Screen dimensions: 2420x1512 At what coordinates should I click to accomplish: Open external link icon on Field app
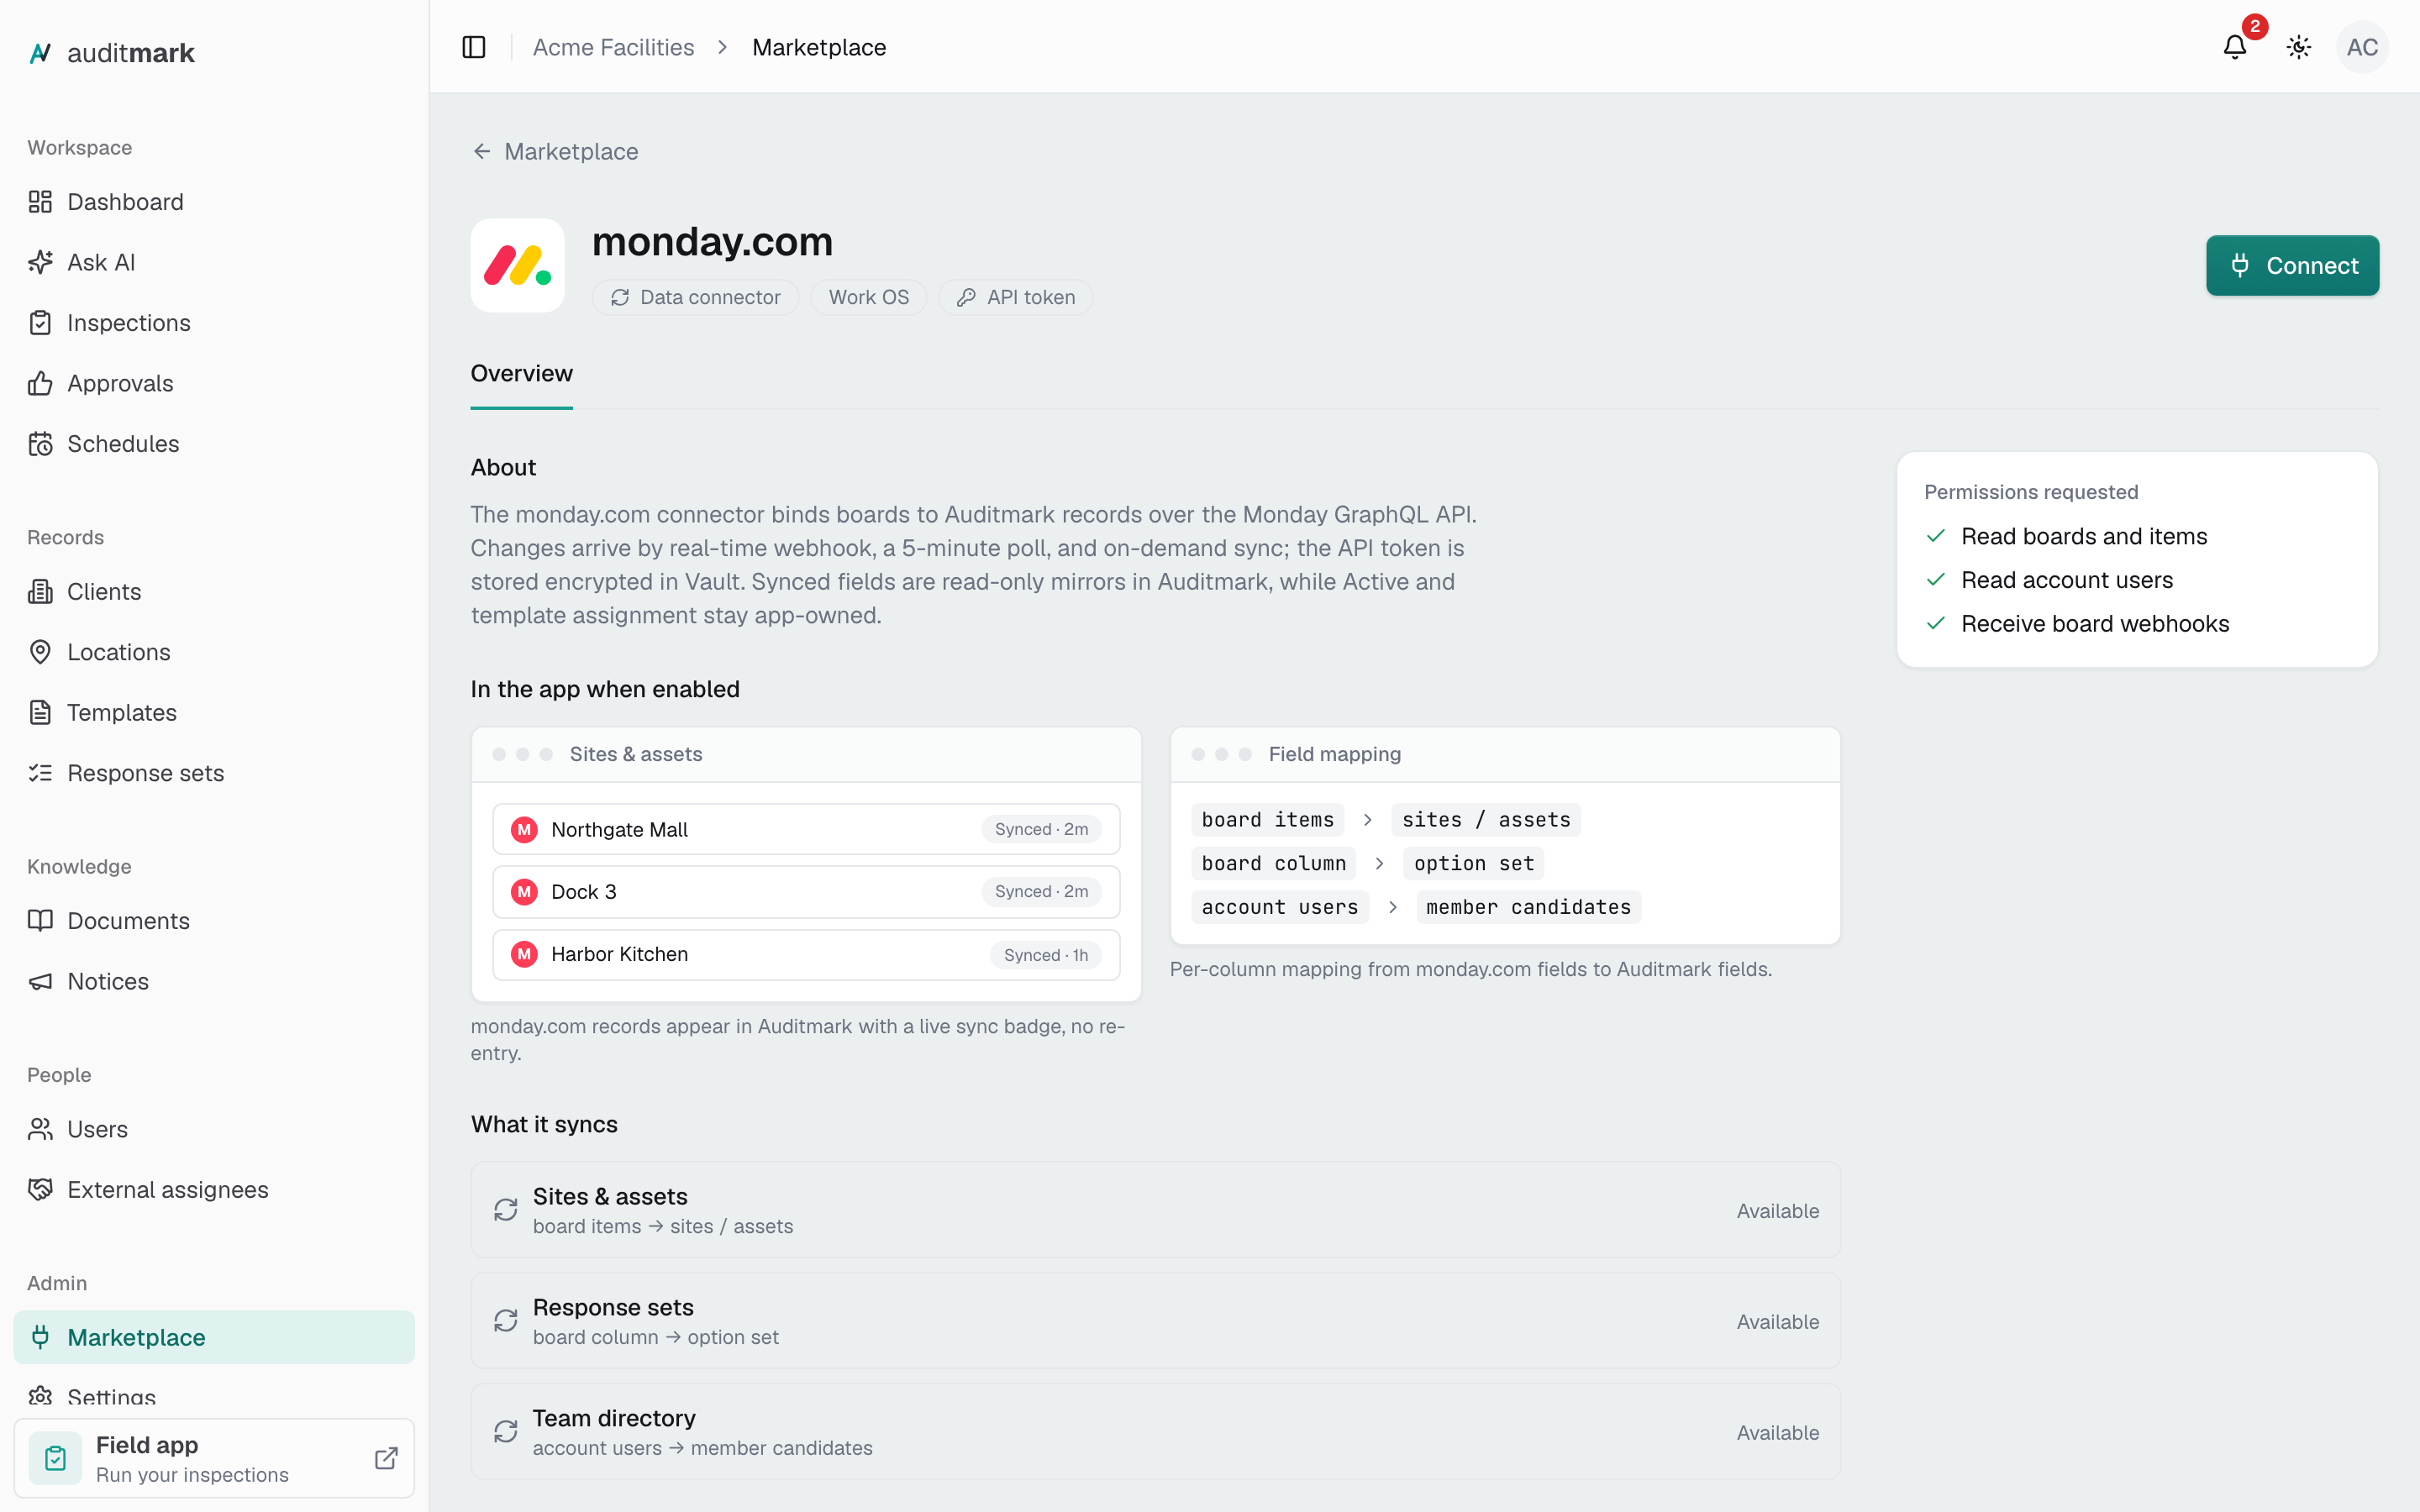(386, 1458)
